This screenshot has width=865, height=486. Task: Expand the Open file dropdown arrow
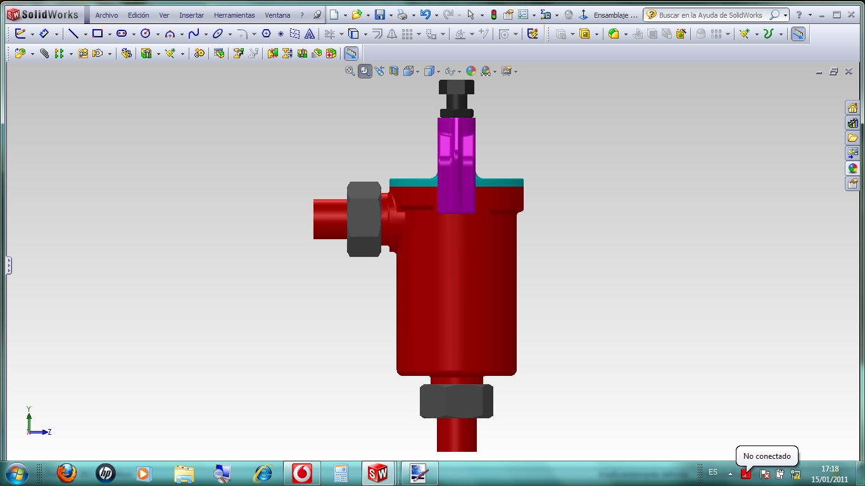coord(368,15)
